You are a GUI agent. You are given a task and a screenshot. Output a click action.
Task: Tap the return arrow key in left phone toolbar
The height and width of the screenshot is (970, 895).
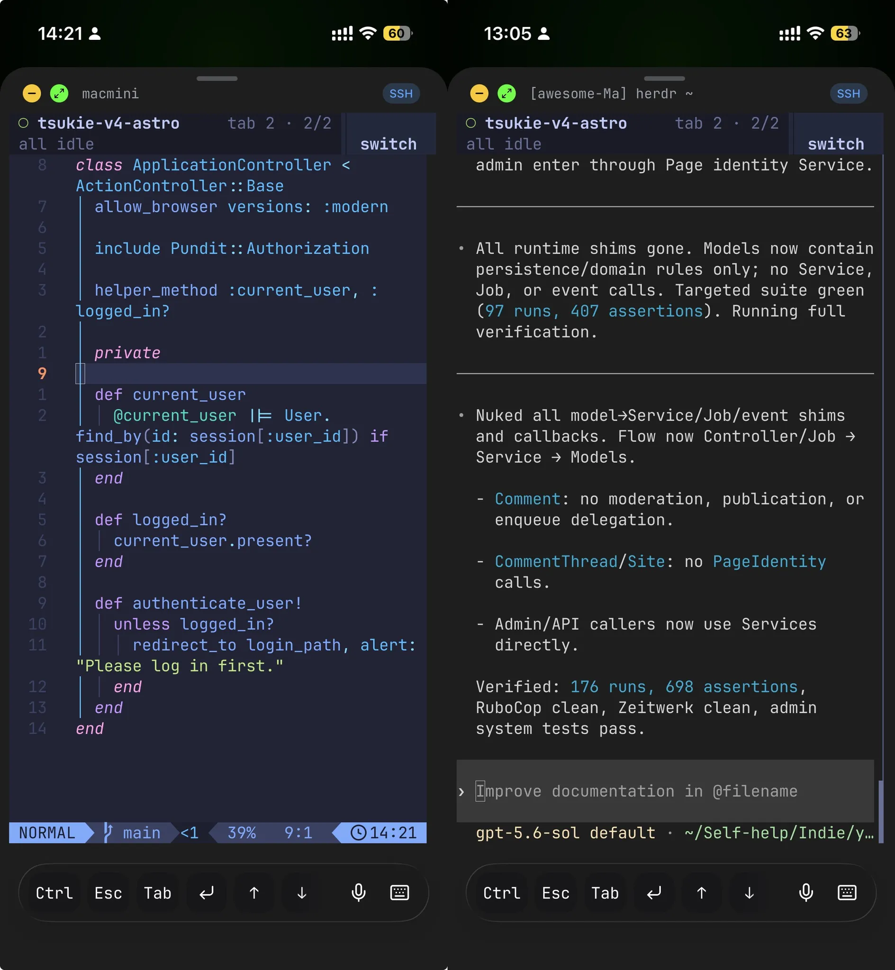coord(206,893)
